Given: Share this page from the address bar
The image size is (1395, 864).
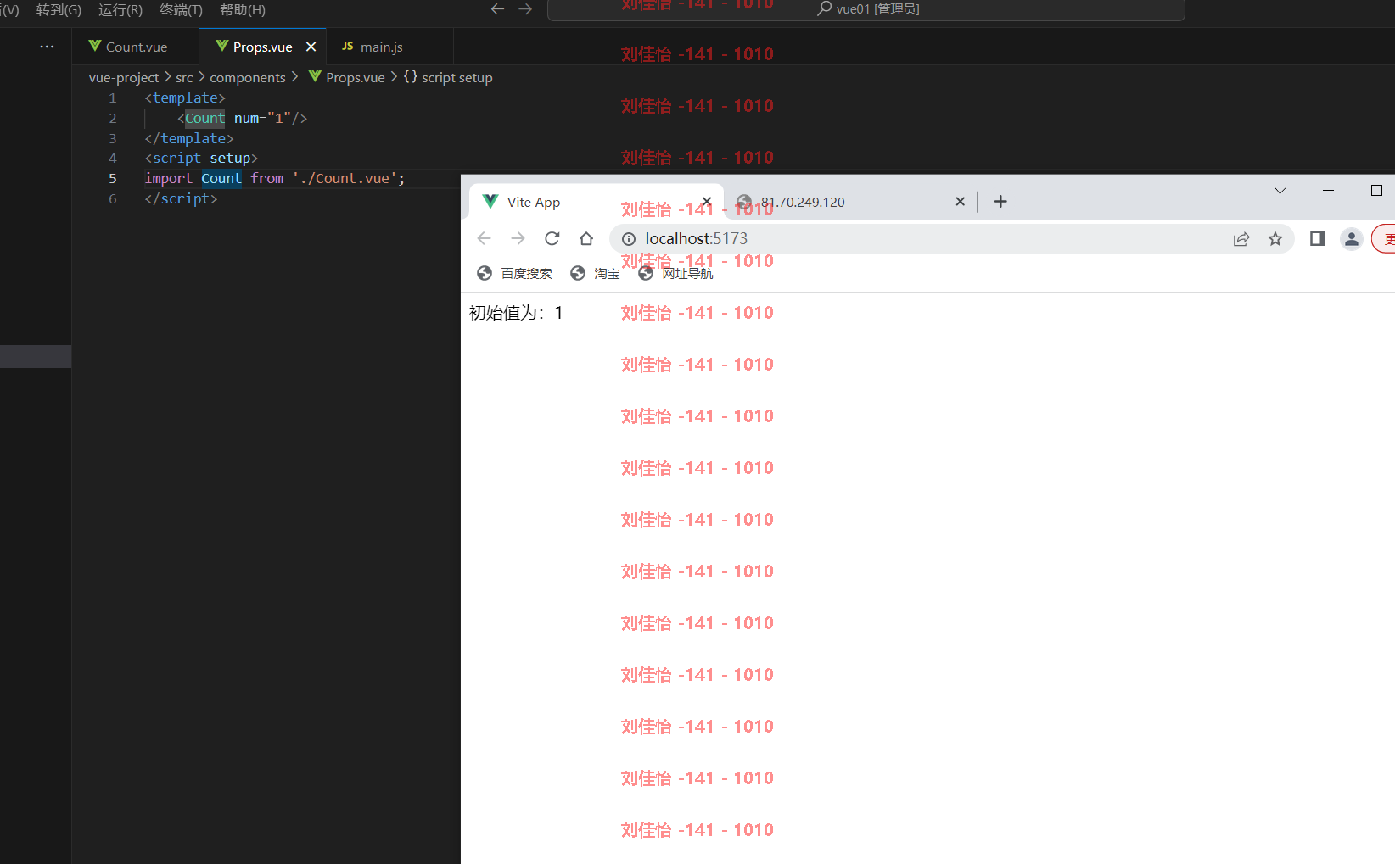Looking at the screenshot, I should tap(1241, 239).
